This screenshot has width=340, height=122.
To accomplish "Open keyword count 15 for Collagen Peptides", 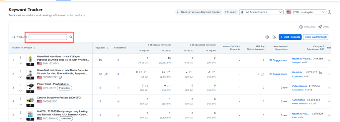I will coord(100,60).
